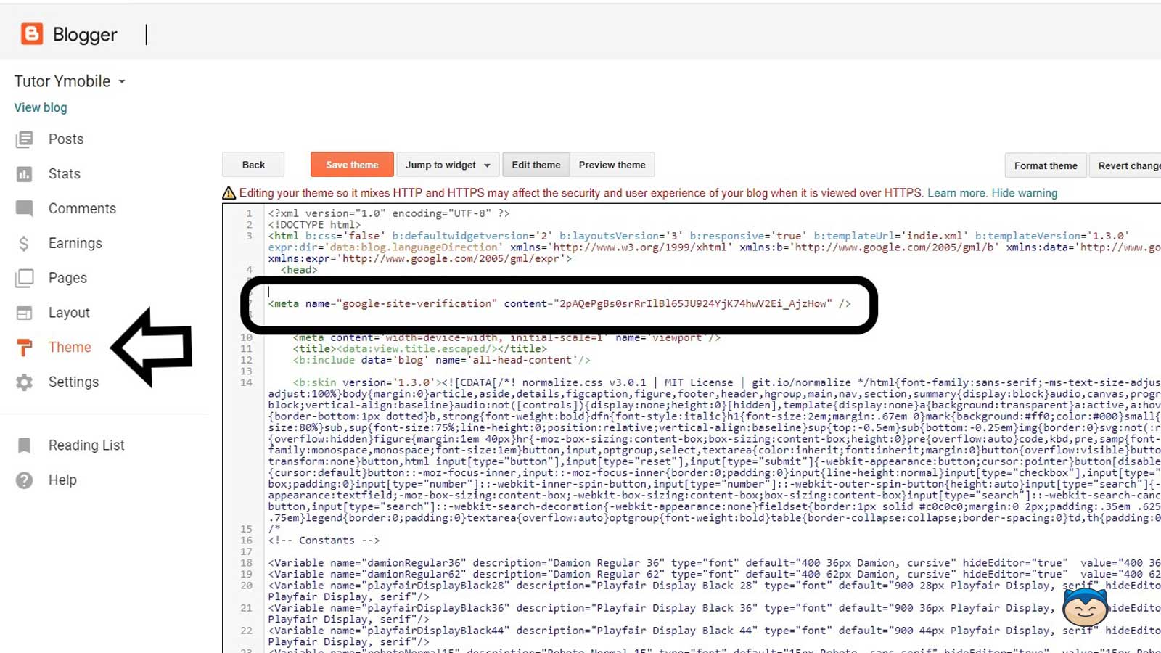Select the Theme menu item
The width and height of the screenshot is (1161, 653).
[x=70, y=348]
